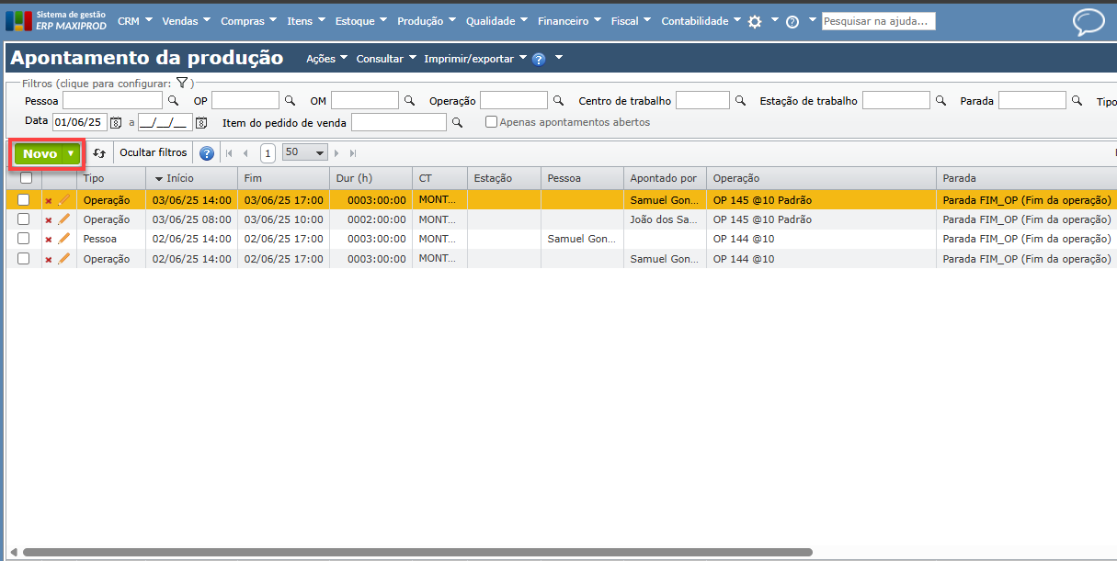The height and width of the screenshot is (561, 1117).
Task: Edit the Pessoa row with the pencil icon
Action: point(63,239)
